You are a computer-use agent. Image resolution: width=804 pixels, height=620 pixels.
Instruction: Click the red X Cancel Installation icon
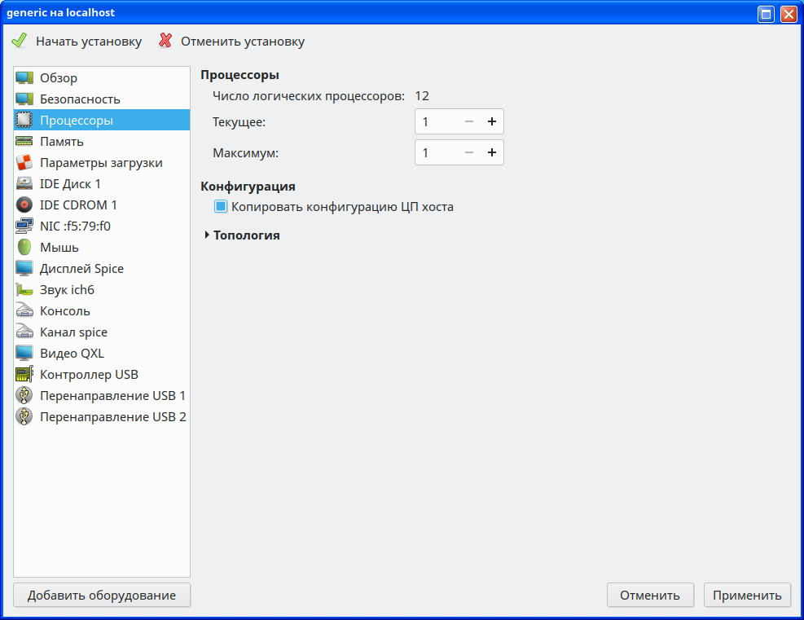click(x=165, y=41)
